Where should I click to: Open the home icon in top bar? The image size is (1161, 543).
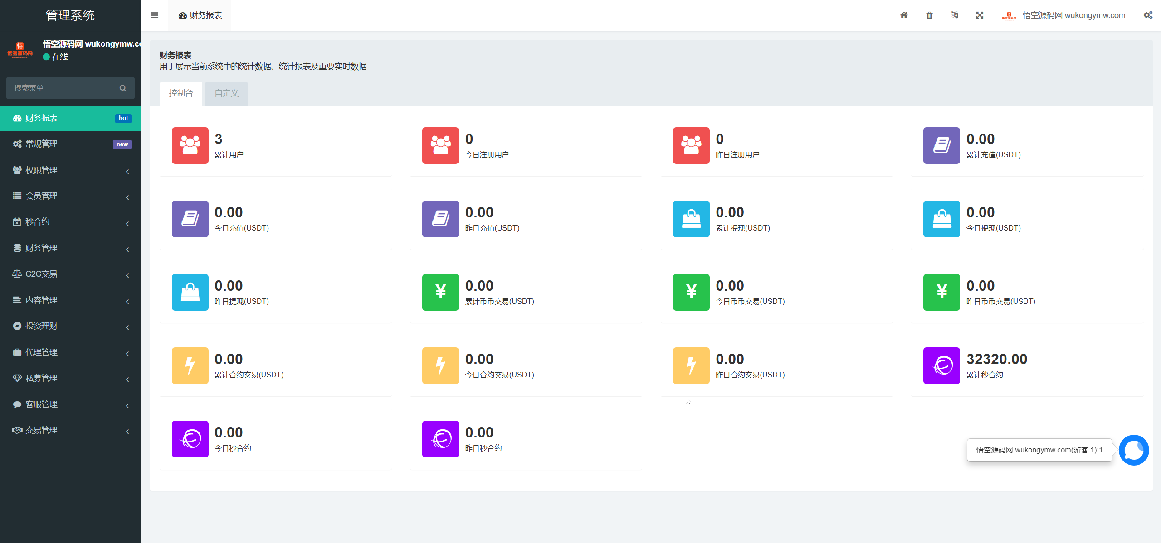point(904,15)
